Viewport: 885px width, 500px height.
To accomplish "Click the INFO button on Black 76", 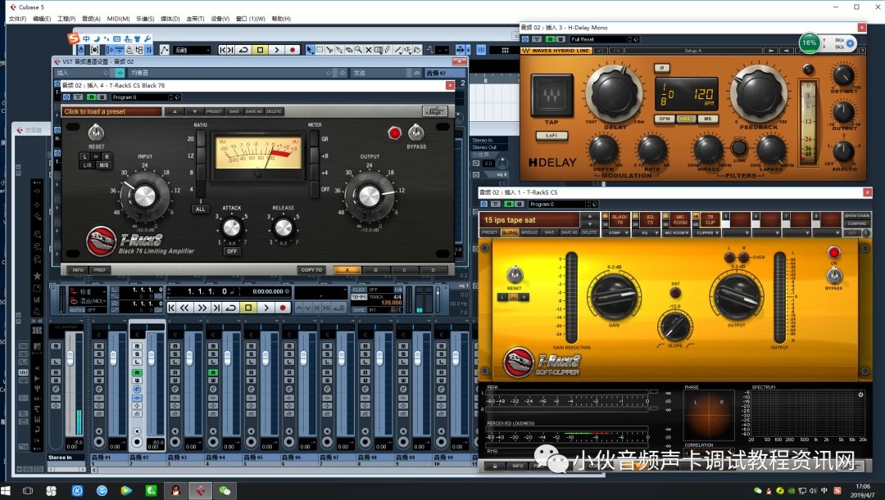I will [78, 270].
